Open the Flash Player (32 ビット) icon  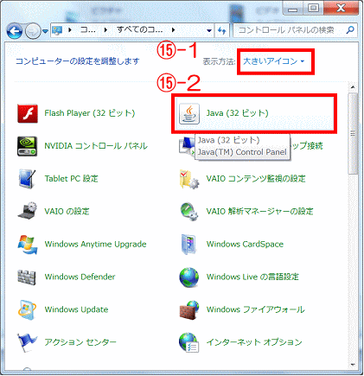(x=28, y=113)
